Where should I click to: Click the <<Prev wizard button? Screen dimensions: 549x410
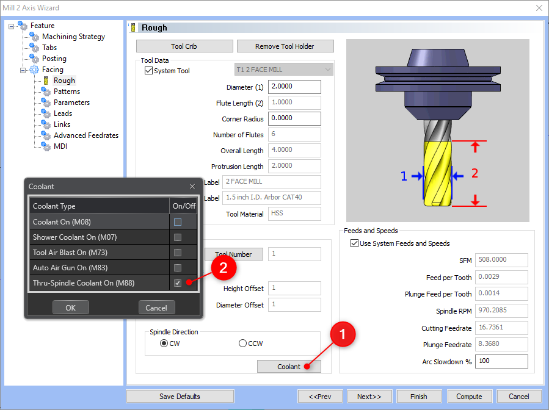[x=320, y=397]
